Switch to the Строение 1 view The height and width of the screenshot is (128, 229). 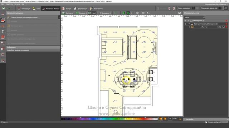coord(81,13)
